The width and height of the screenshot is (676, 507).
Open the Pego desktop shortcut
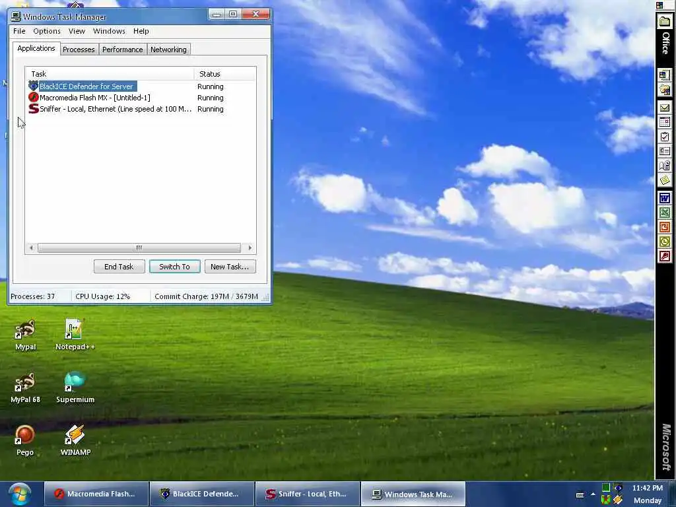(x=25, y=440)
